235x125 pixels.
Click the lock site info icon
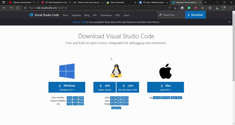point(25,8)
